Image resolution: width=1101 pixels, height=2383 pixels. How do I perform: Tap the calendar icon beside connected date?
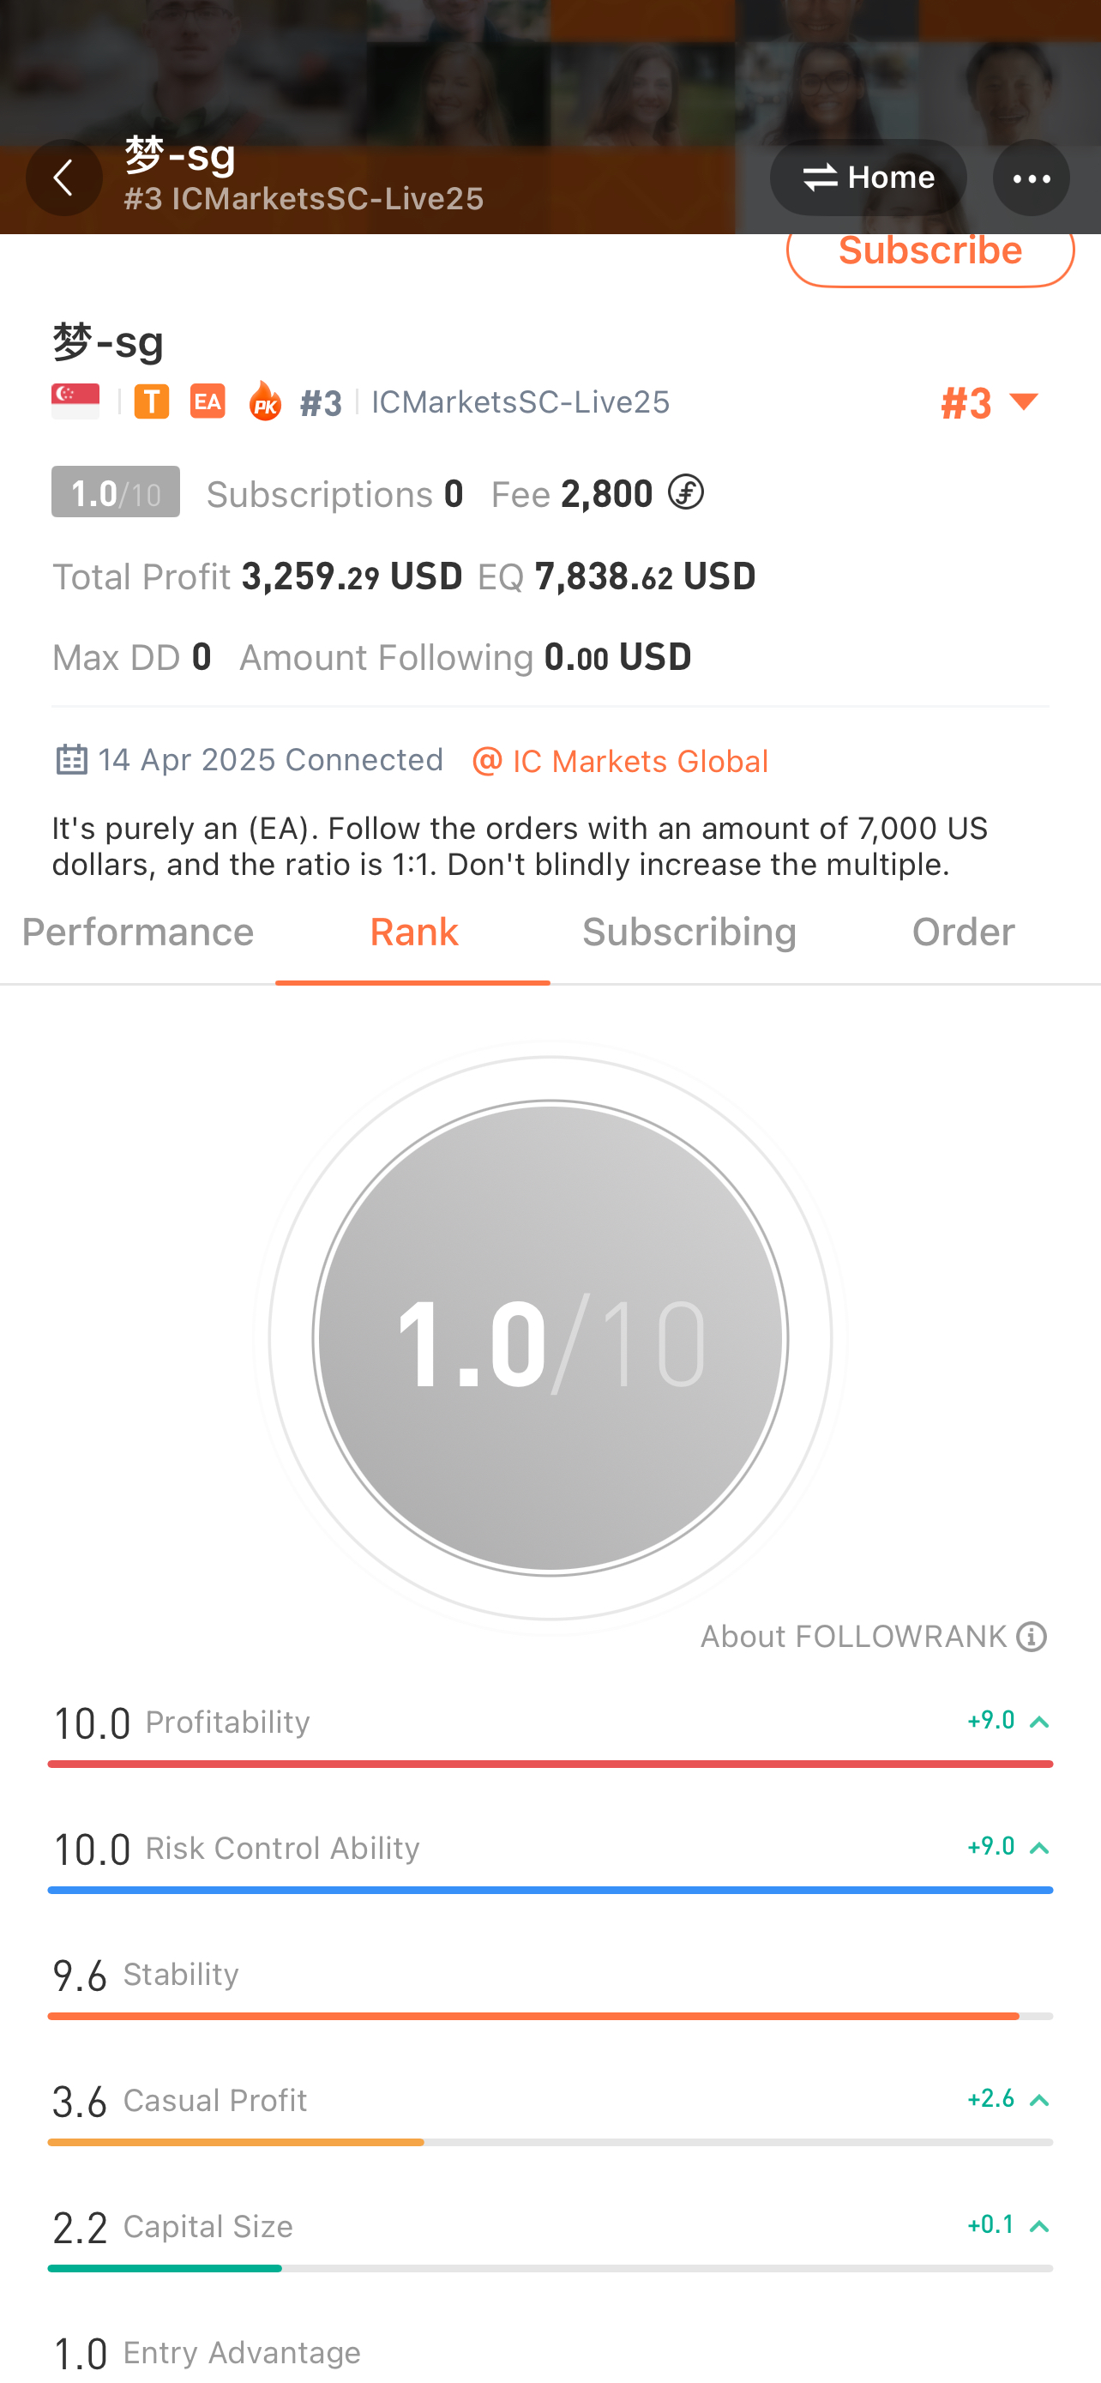(x=72, y=759)
